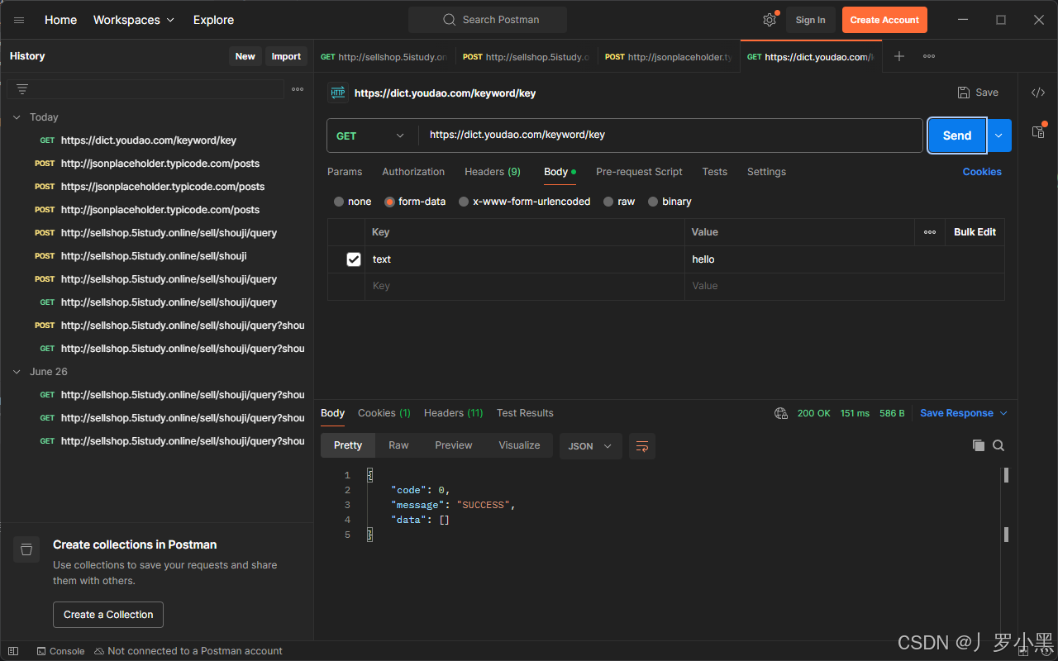Screen dimensions: 1058x661
Task: Click the empty Key placeholder cell
Action: pyautogui.click(x=525, y=286)
